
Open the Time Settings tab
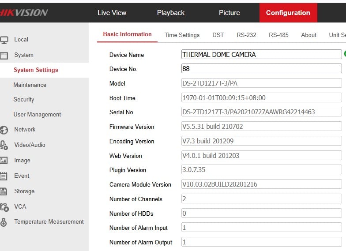(182, 35)
